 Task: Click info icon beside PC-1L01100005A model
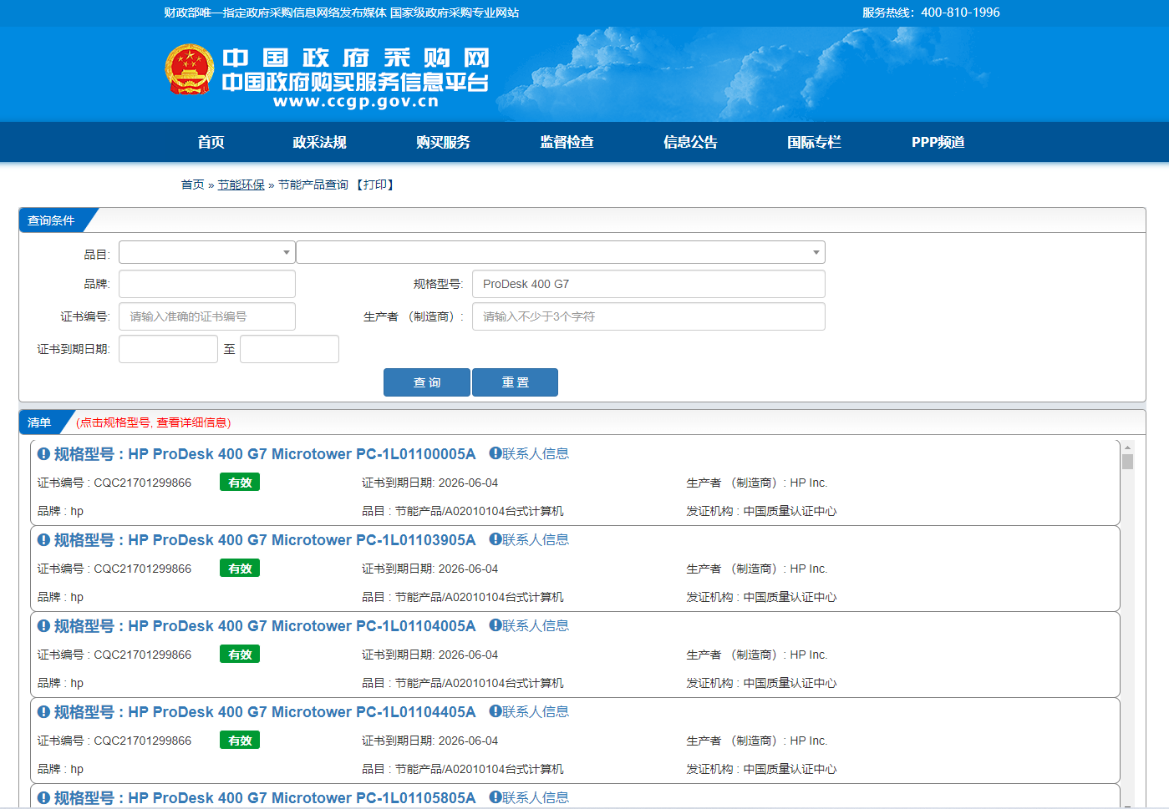coord(43,454)
